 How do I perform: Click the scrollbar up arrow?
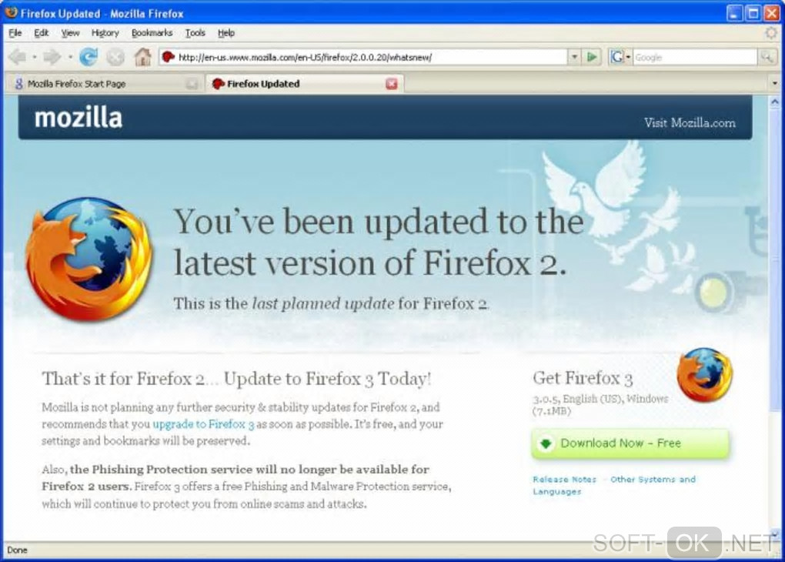774,102
